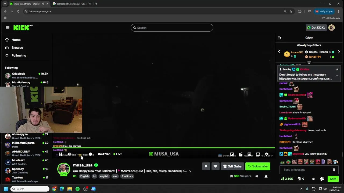Bookmark this page with star
The image size is (344, 193).
291,11
